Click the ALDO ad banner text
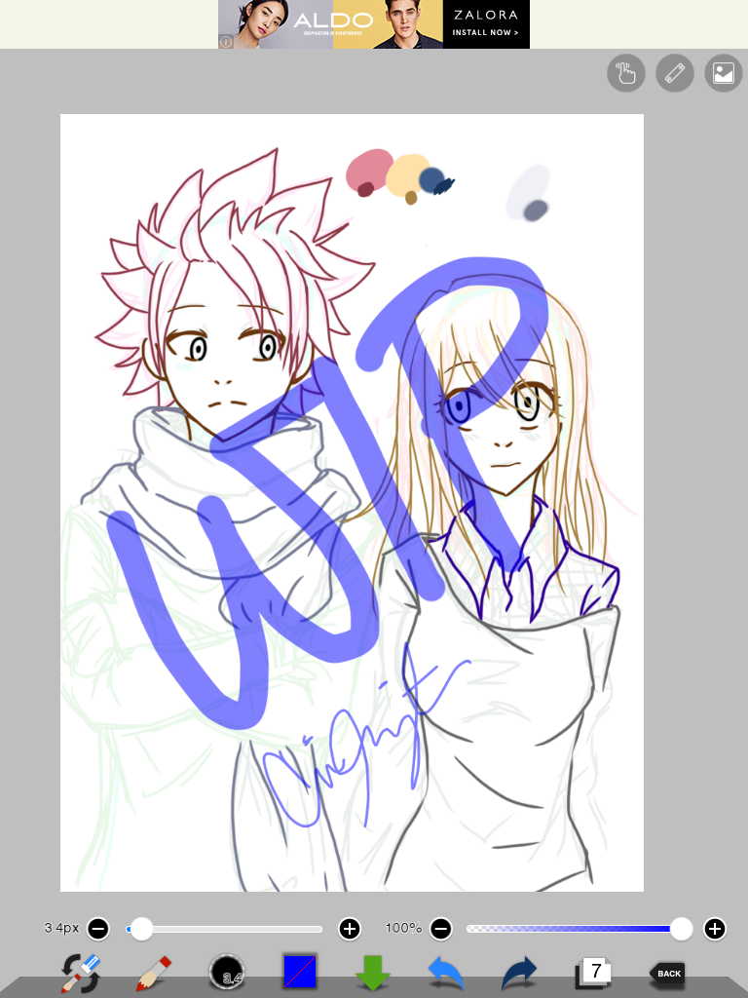This screenshot has height=998, width=748. pos(333,21)
